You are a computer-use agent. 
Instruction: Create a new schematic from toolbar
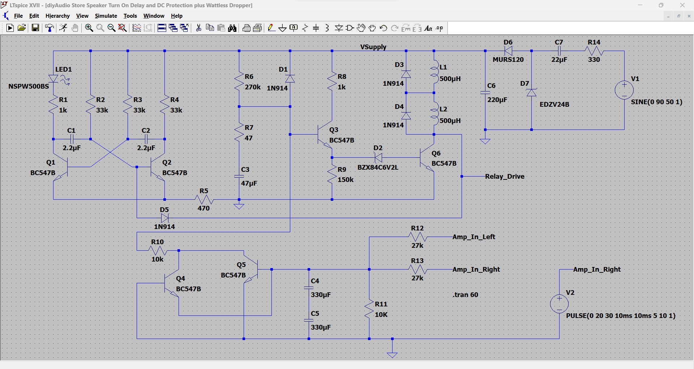pos(10,28)
